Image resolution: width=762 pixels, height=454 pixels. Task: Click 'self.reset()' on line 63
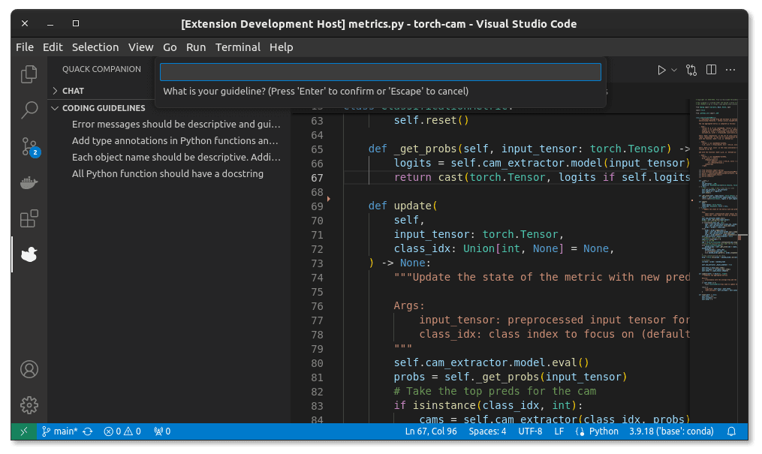[x=431, y=120]
